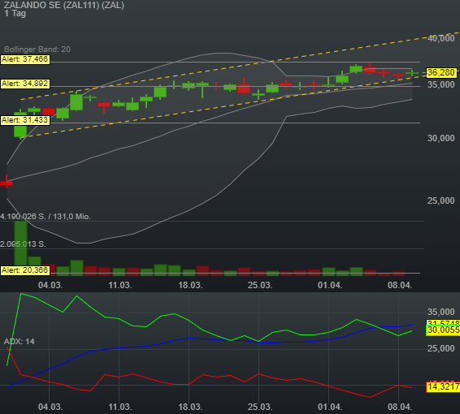460x414 pixels.
Task: Select the 'Alert: 34,892' label
Action: 25,84
